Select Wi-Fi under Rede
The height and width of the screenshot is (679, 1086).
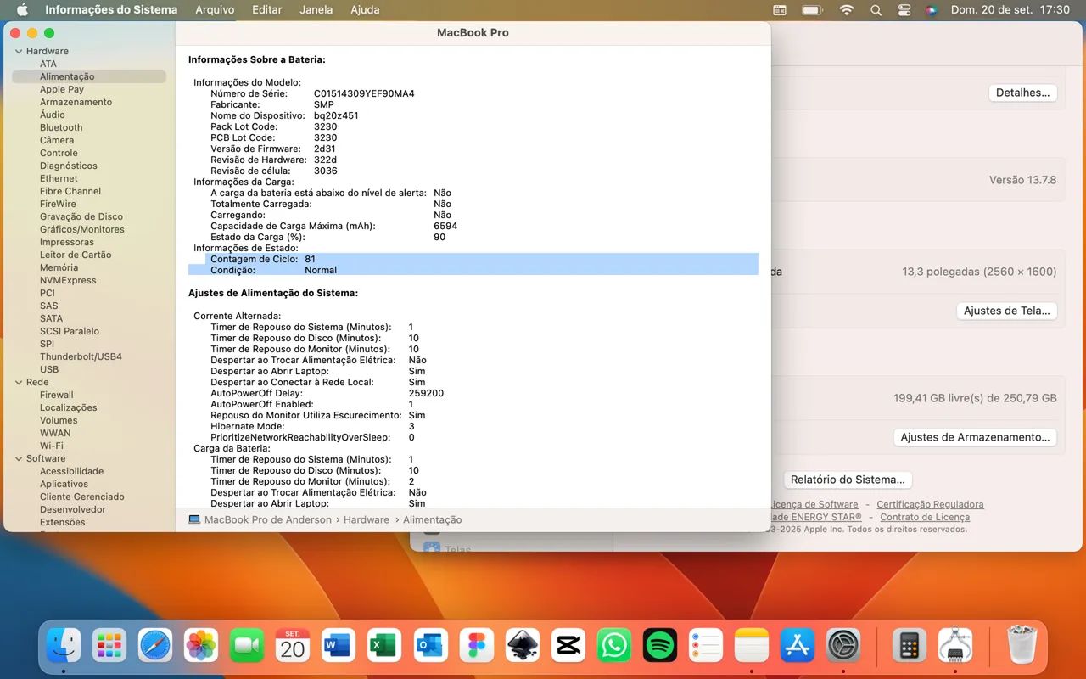pyautogui.click(x=52, y=446)
